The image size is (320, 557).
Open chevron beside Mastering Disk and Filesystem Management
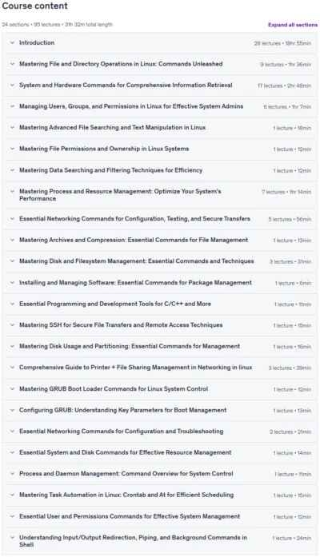tap(13, 261)
